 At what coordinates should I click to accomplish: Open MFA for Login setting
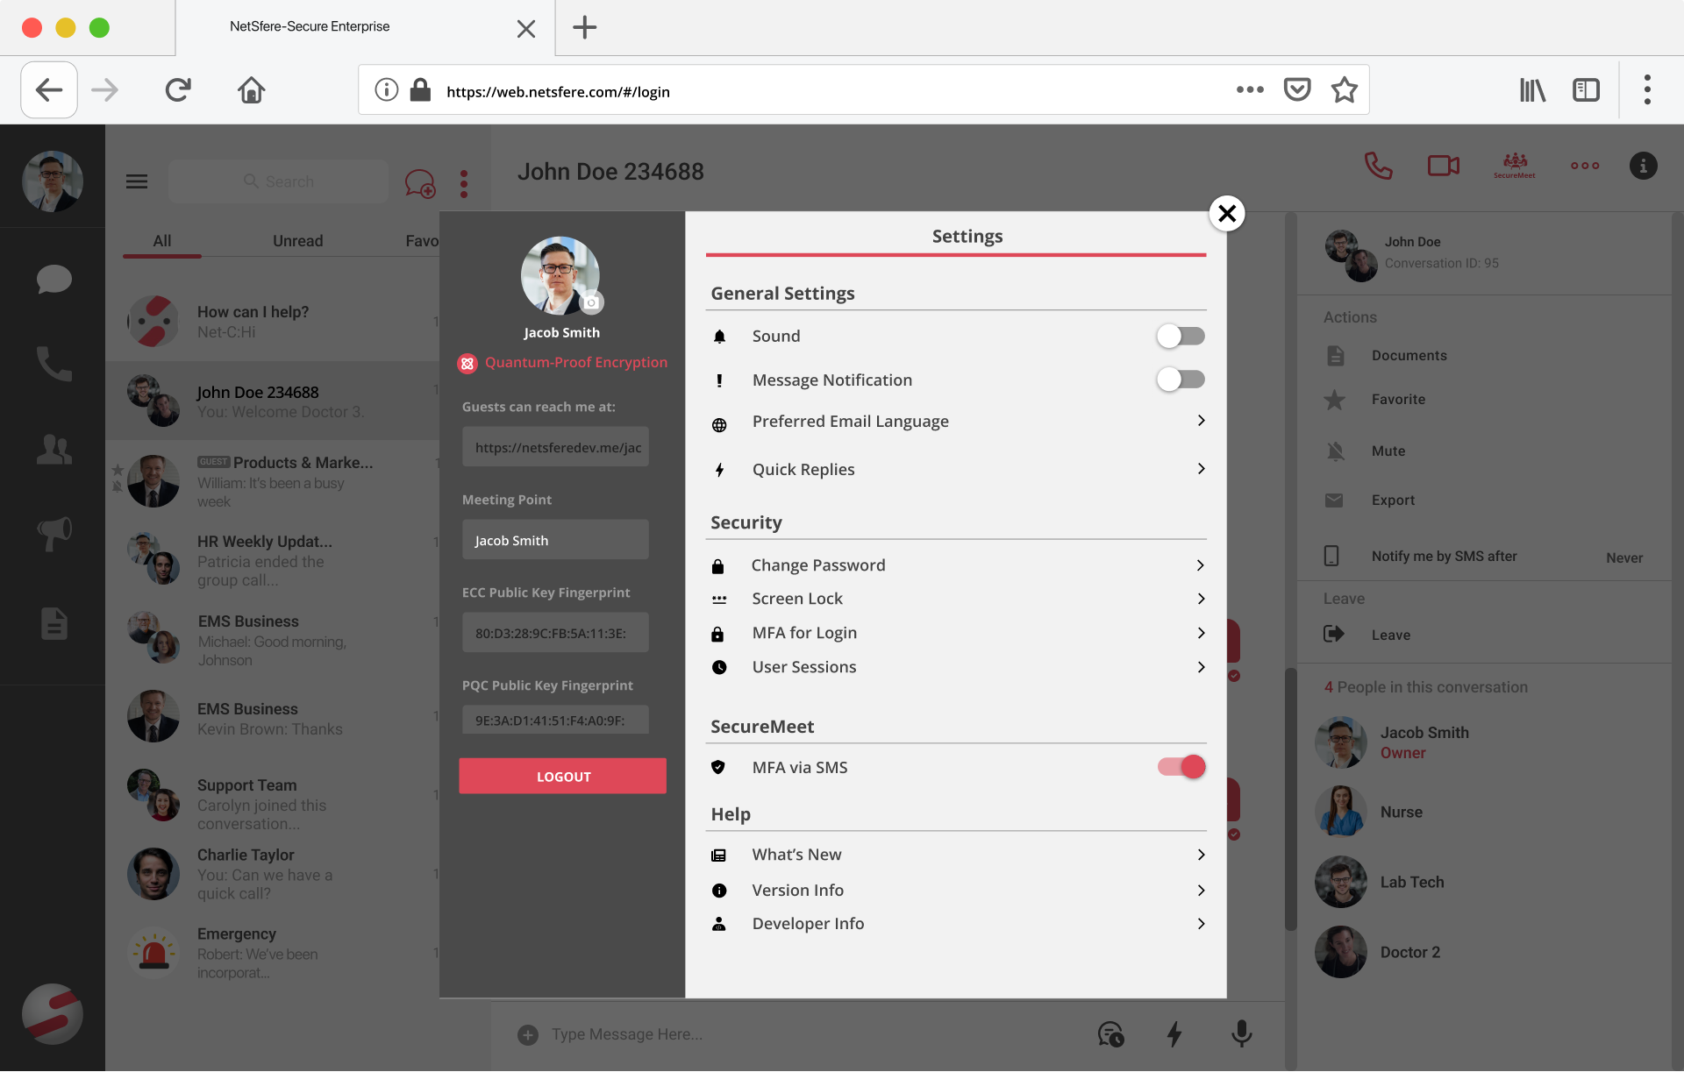(x=956, y=633)
